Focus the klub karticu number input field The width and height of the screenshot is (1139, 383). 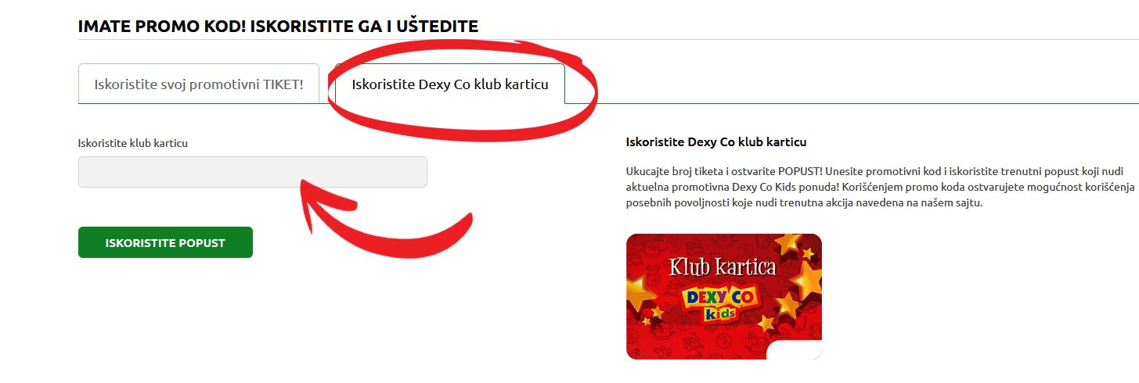point(253,172)
